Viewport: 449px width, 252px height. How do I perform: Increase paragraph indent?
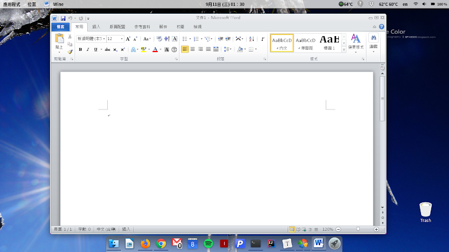[228, 39]
